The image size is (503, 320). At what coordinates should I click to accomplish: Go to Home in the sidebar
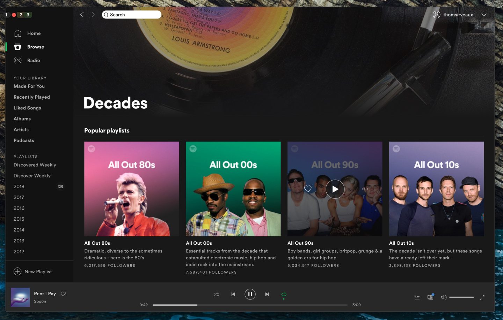click(34, 33)
